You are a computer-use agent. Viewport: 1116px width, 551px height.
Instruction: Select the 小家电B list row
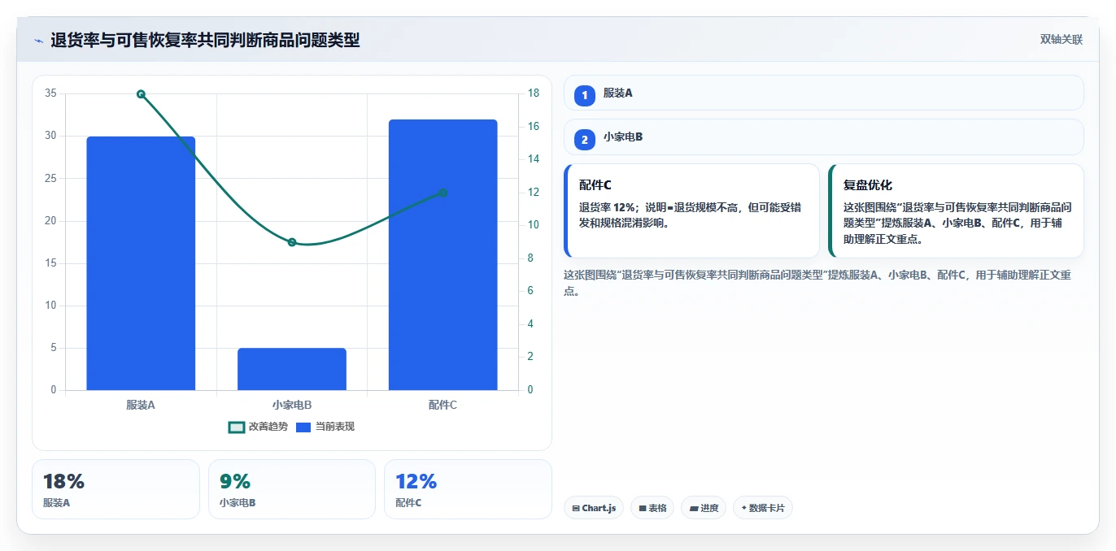tap(823, 137)
